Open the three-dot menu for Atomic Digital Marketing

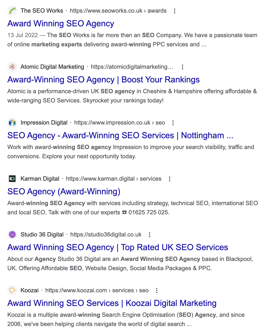pyautogui.click(x=182, y=67)
